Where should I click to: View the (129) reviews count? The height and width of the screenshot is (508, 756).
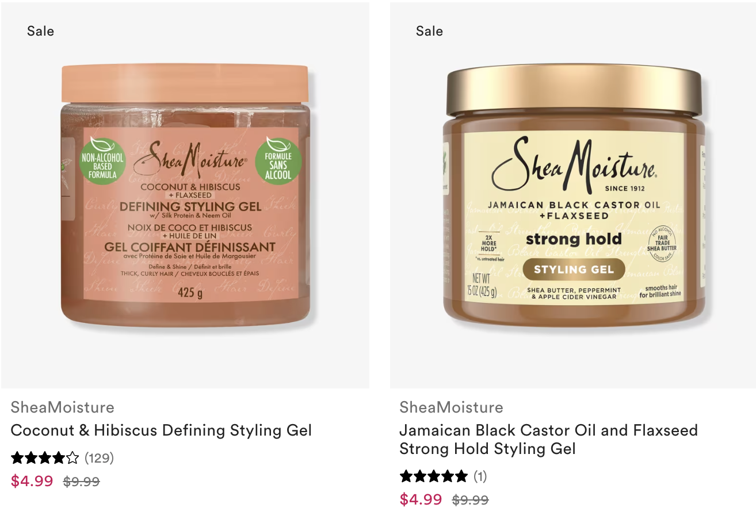[99, 458]
